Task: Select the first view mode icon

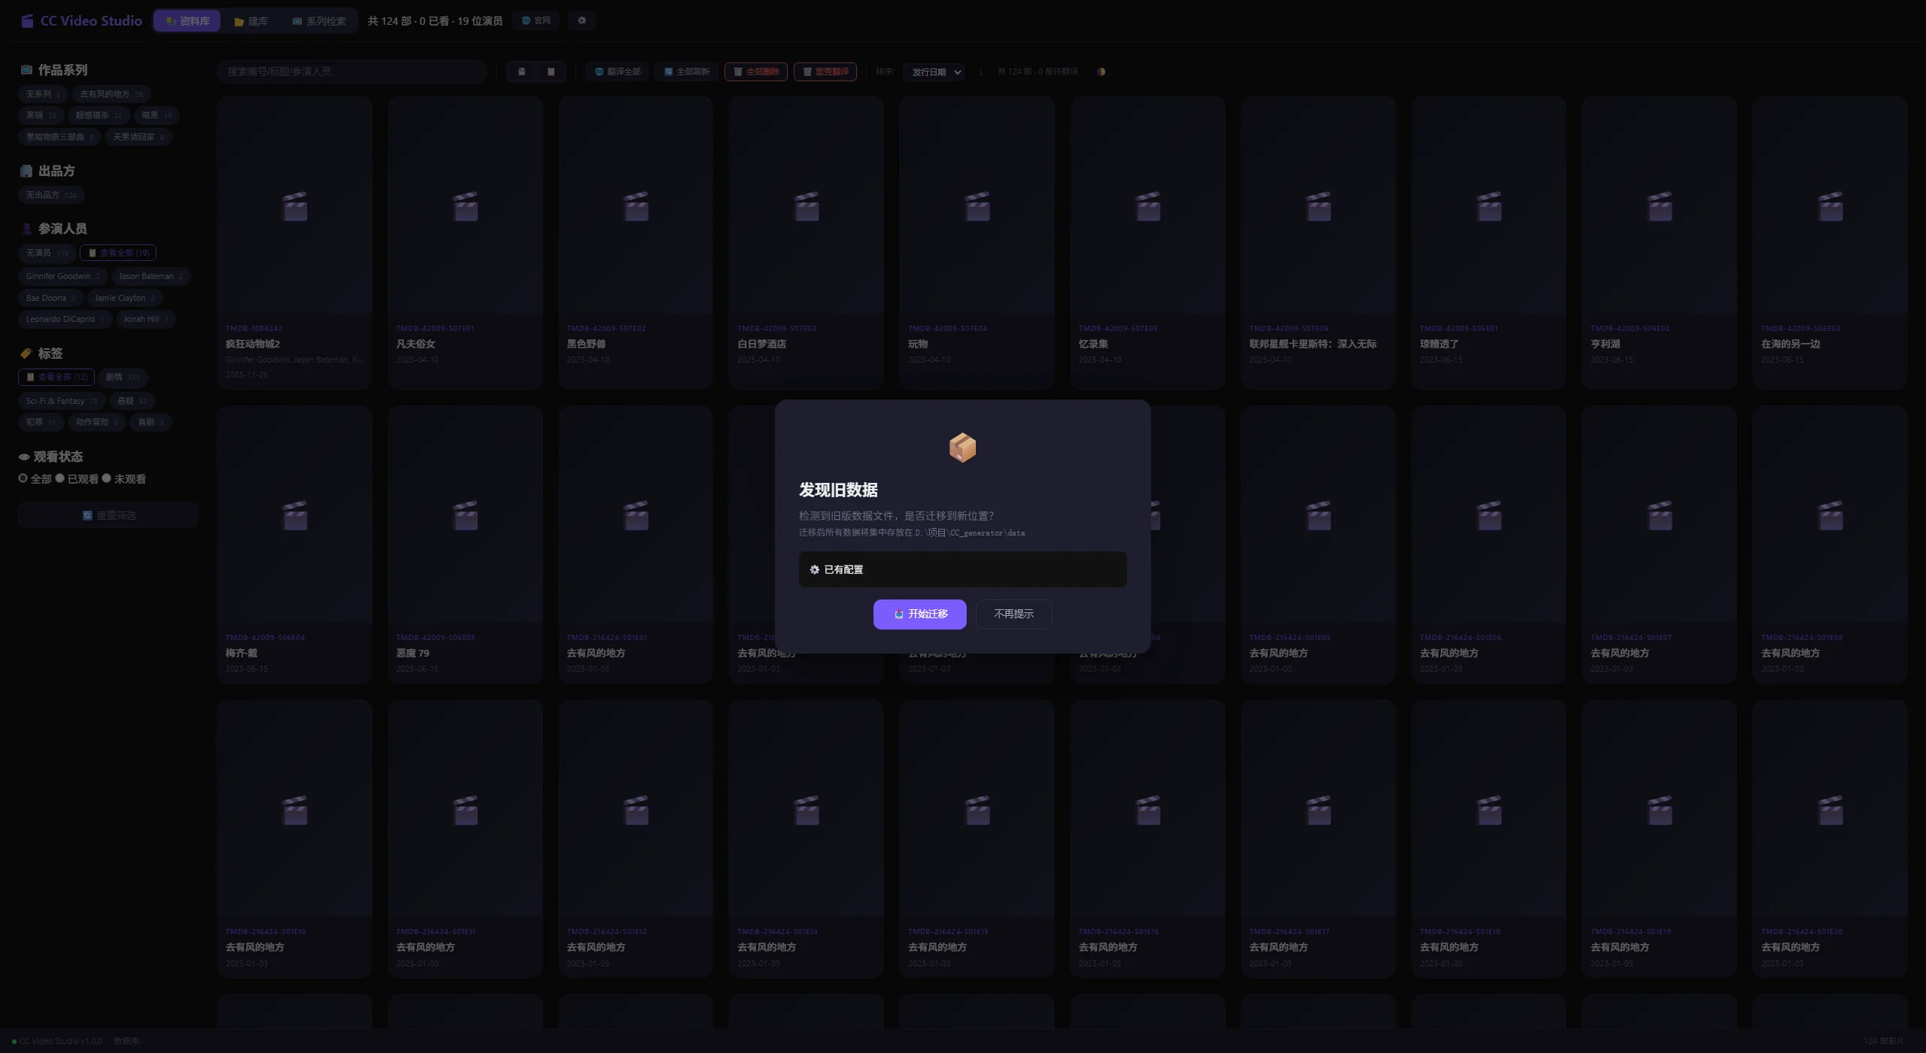Action: 521,71
